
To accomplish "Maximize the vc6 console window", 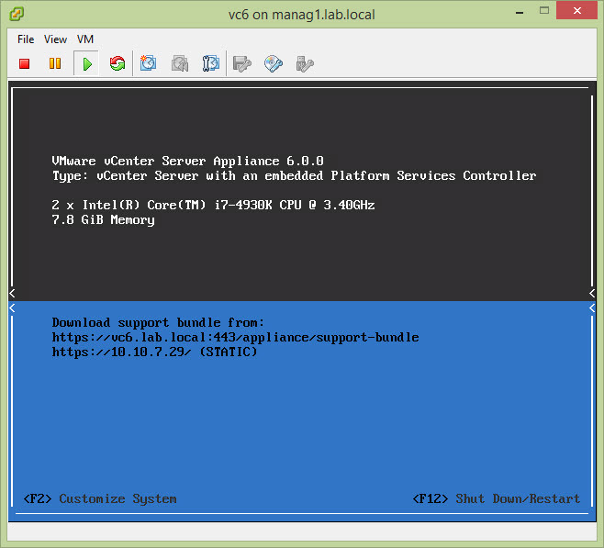I will tap(544, 11).
